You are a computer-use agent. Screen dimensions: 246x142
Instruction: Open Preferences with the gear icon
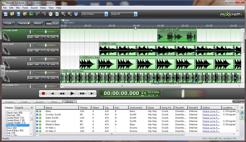(76, 14)
